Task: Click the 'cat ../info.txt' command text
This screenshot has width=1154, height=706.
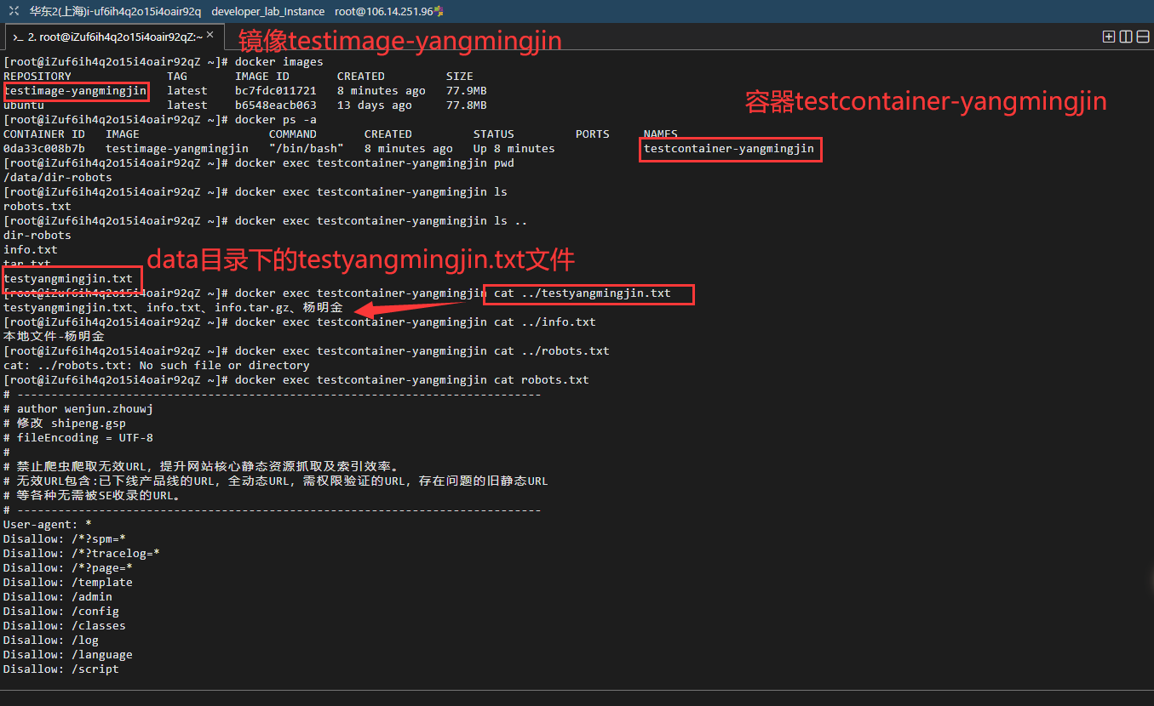Action: click(x=545, y=322)
